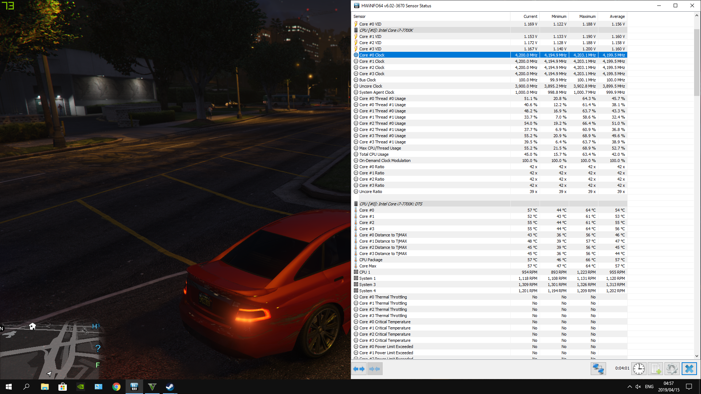Select the Uncore Clock row
Image resolution: width=701 pixels, height=394 pixels.
490,86
